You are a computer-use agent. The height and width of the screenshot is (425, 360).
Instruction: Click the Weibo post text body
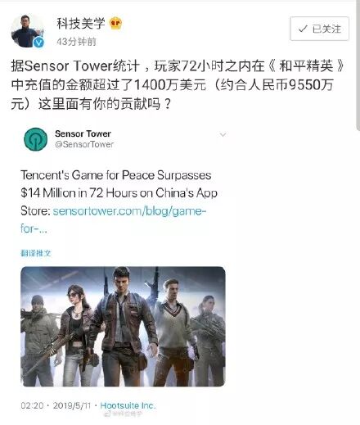tap(178, 85)
